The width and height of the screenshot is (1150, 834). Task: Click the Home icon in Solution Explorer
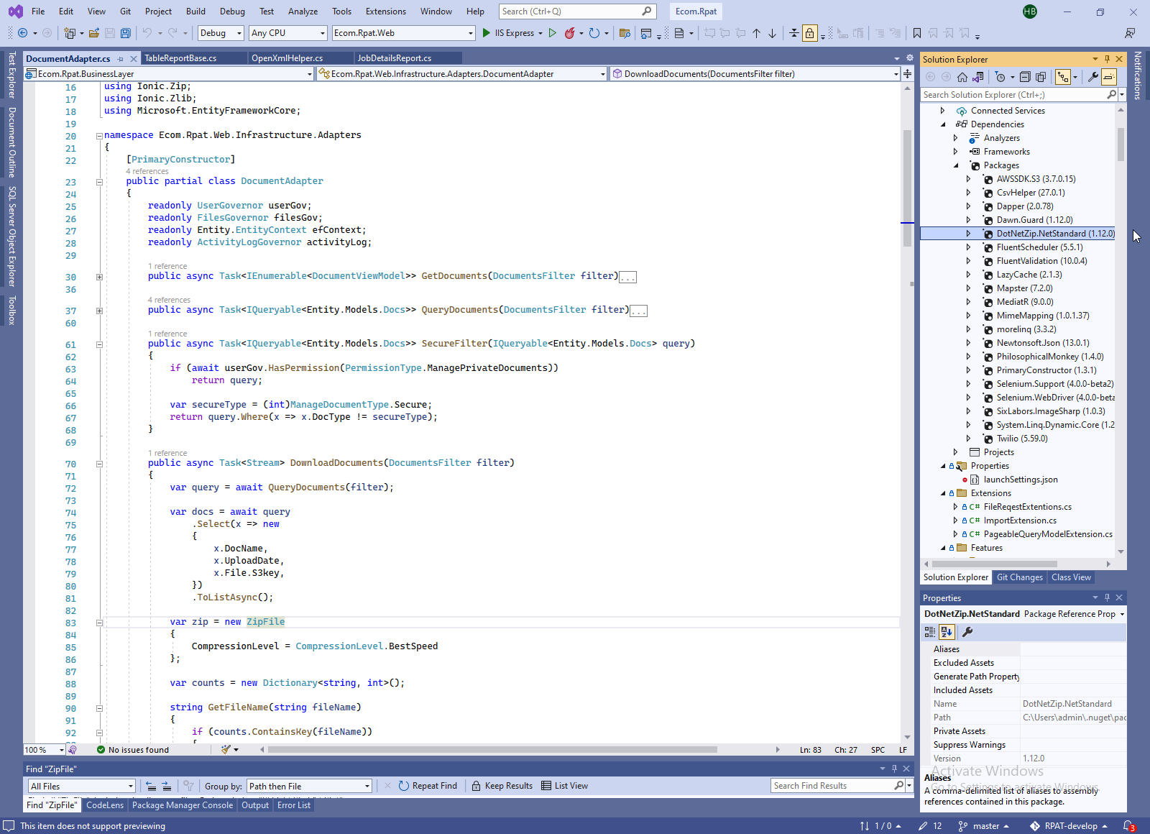click(x=962, y=77)
